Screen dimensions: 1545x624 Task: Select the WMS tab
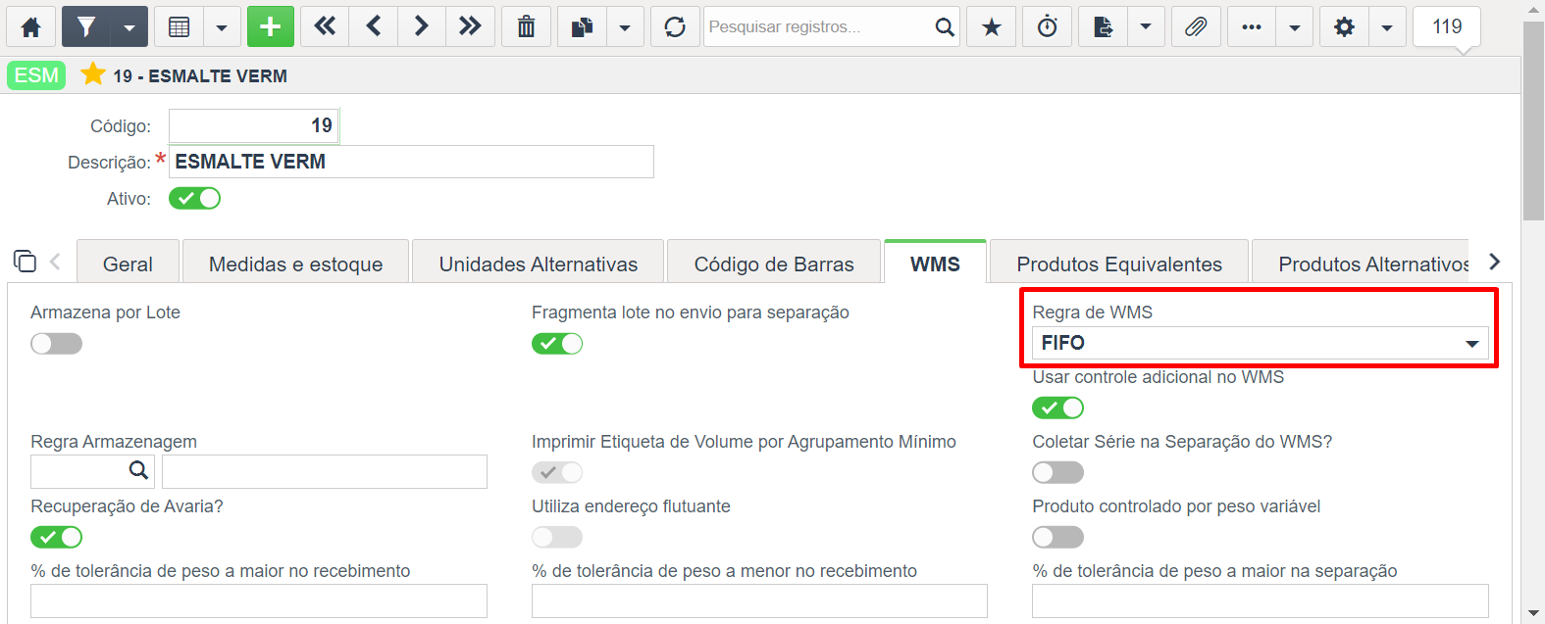[935, 264]
